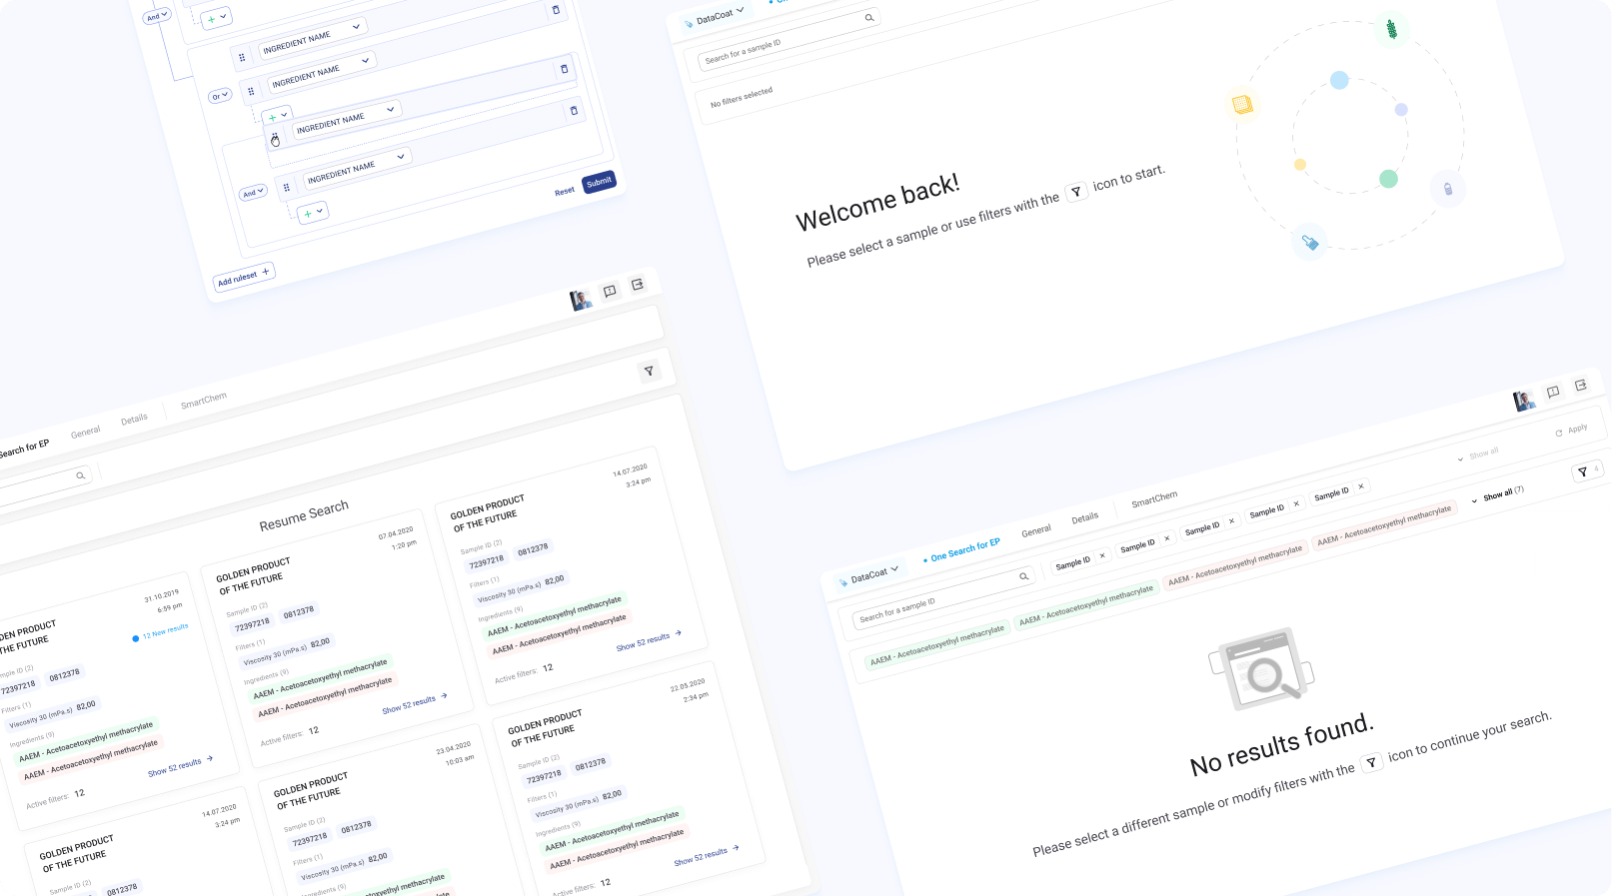Click the drag handle beside the Or operator
Image resolution: width=1612 pixels, height=896 pixels.
coord(251,91)
